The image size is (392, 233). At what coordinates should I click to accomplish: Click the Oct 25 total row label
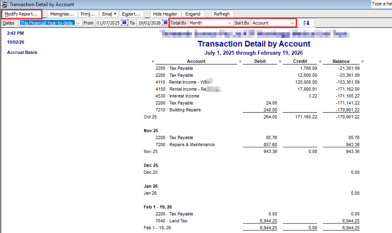click(x=150, y=117)
